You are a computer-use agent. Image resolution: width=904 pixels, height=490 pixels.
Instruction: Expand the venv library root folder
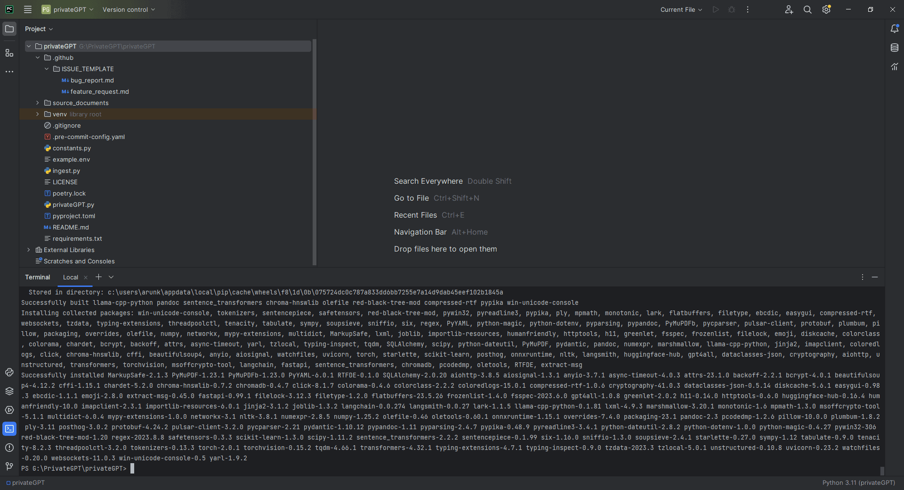coord(38,114)
